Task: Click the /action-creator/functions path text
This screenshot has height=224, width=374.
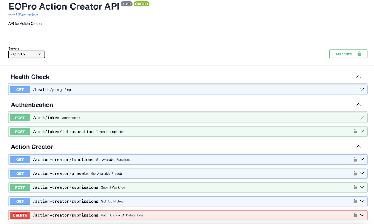Action: [x=63, y=160]
